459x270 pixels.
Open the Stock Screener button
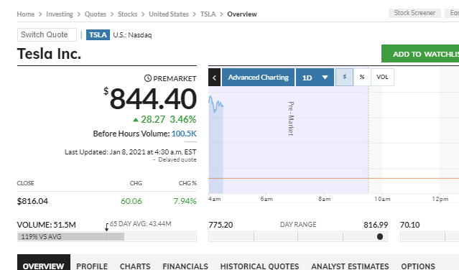coord(414,13)
